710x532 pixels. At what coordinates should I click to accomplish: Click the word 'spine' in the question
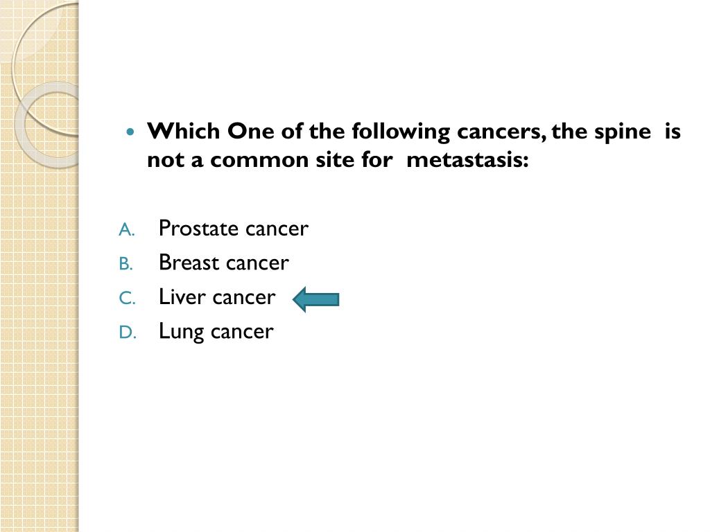pyautogui.click(x=623, y=132)
